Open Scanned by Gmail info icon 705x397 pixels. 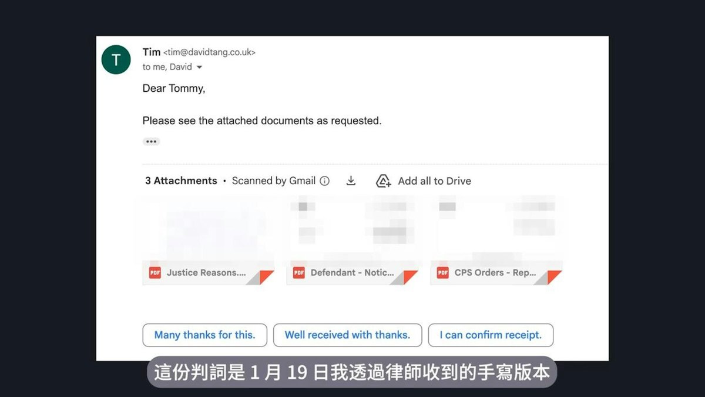point(324,181)
